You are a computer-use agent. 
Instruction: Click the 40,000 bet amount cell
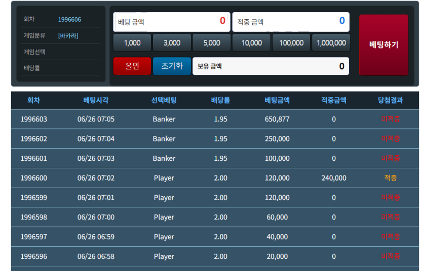(277, 237)
